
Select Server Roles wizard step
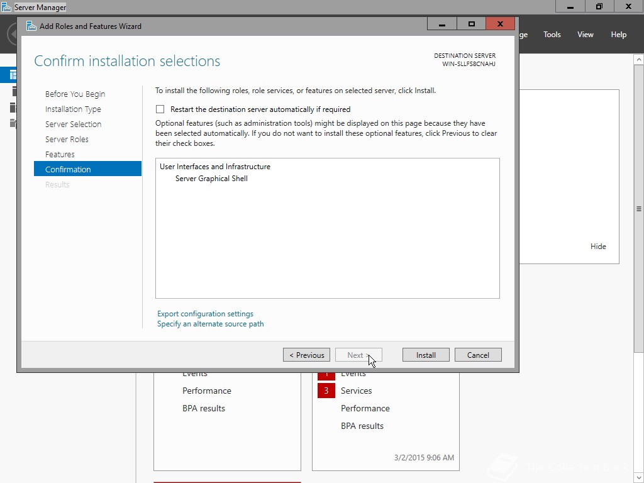[x=67, y=139]
